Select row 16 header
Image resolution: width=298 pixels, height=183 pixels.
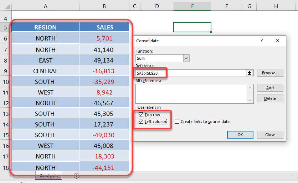5,146
